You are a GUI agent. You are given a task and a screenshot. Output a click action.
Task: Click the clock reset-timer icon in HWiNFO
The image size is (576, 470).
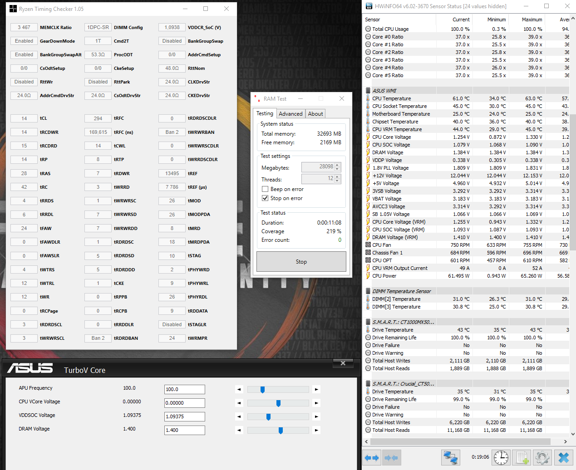[501, 457]
